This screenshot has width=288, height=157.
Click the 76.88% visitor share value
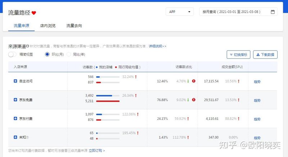[x=162, y=100]
